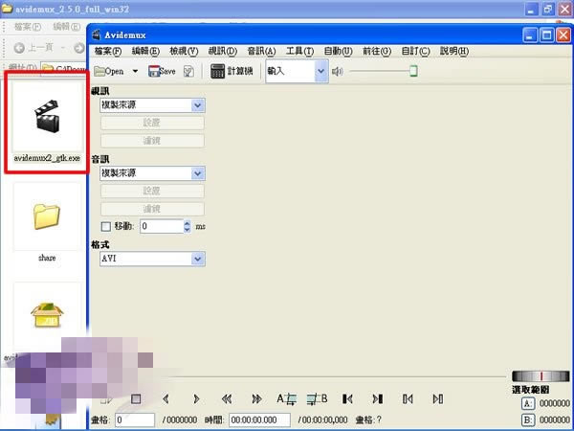Image resolution: width=574 pixels, height=431 pixels.
Task: Set selection marker B on the timeline
Action: (318, 398)
